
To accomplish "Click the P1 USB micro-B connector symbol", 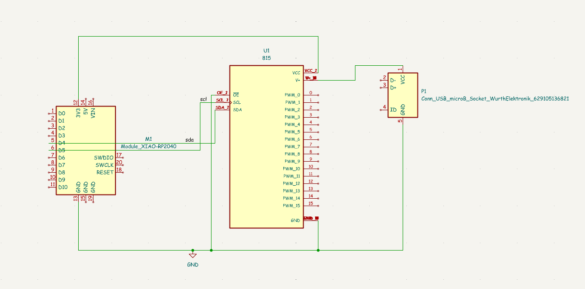I will coord(403,95).
